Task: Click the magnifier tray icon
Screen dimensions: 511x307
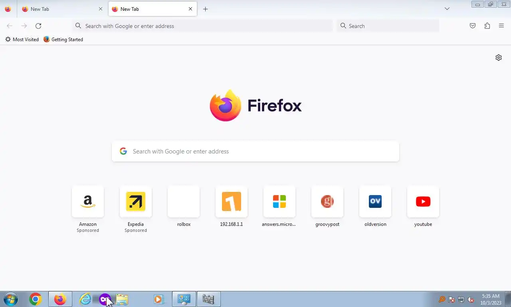Action: coord(442,299)
